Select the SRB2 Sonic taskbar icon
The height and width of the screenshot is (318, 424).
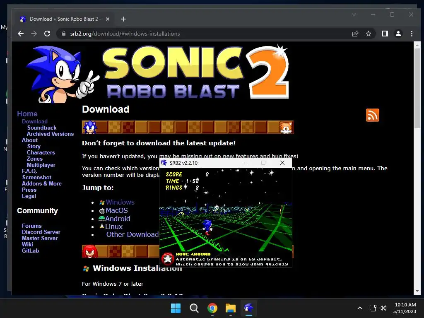pyautogui.click(x=249, y=308)
